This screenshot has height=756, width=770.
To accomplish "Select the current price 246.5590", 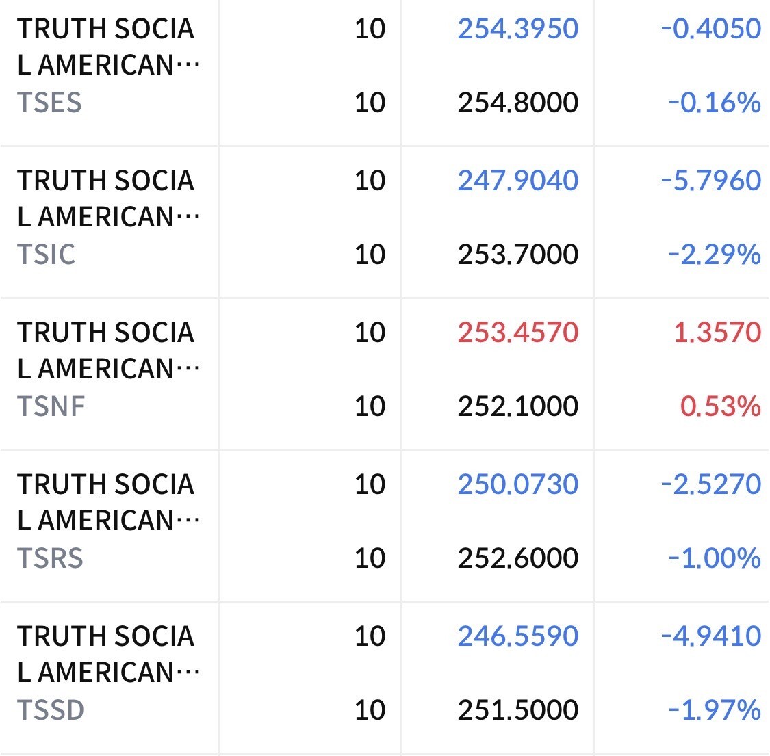I will pyautogui.click(x=518, y=636).
